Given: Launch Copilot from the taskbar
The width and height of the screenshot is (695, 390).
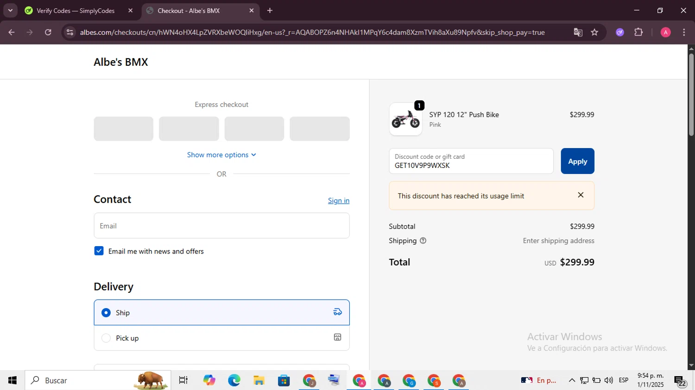Looking at the screenshot, I should point(209,380).
